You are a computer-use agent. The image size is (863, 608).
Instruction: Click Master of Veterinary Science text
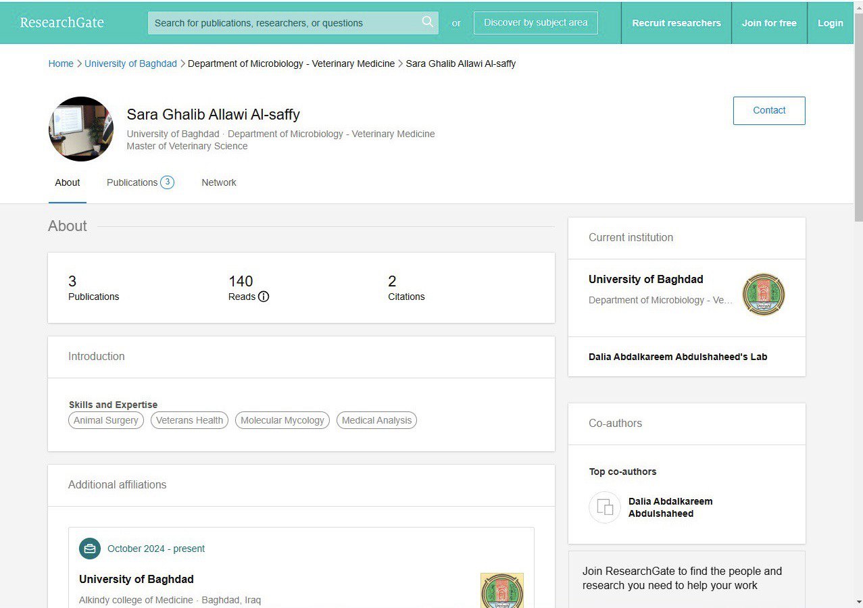pyautogui.click(x=187, y=146)
